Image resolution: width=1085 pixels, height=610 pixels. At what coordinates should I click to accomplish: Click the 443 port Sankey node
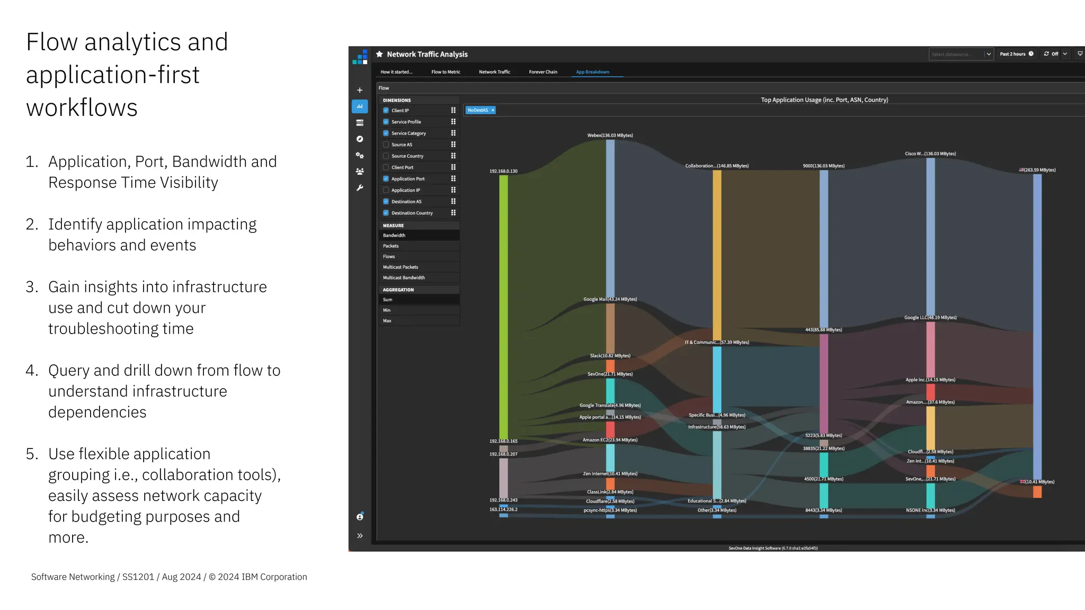(x=824, y=383)
